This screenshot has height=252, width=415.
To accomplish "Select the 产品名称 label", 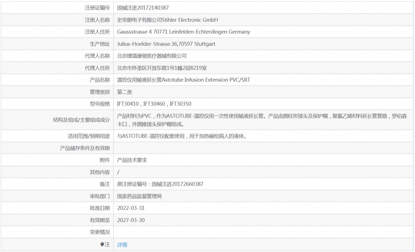I will (x=100, y=80).
